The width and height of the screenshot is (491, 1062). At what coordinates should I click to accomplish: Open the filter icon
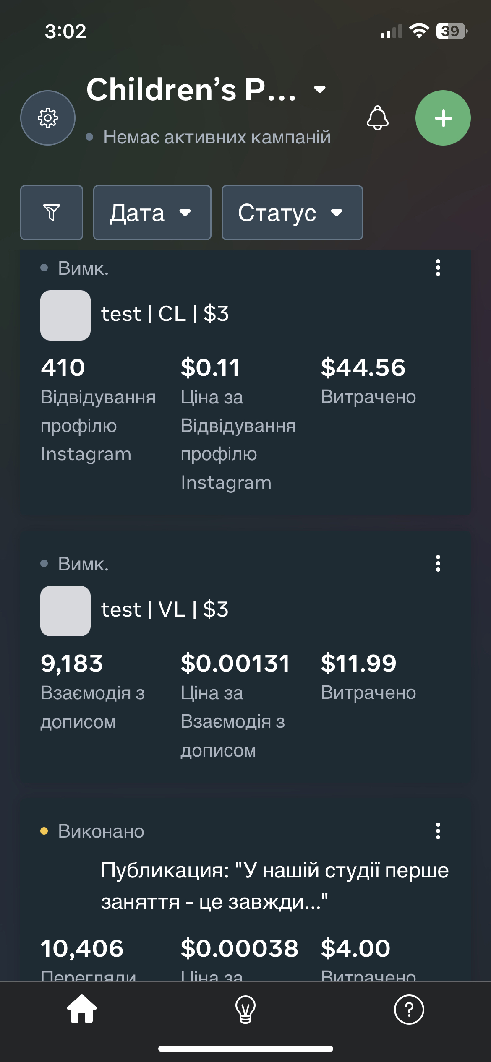tap(51, 213)
